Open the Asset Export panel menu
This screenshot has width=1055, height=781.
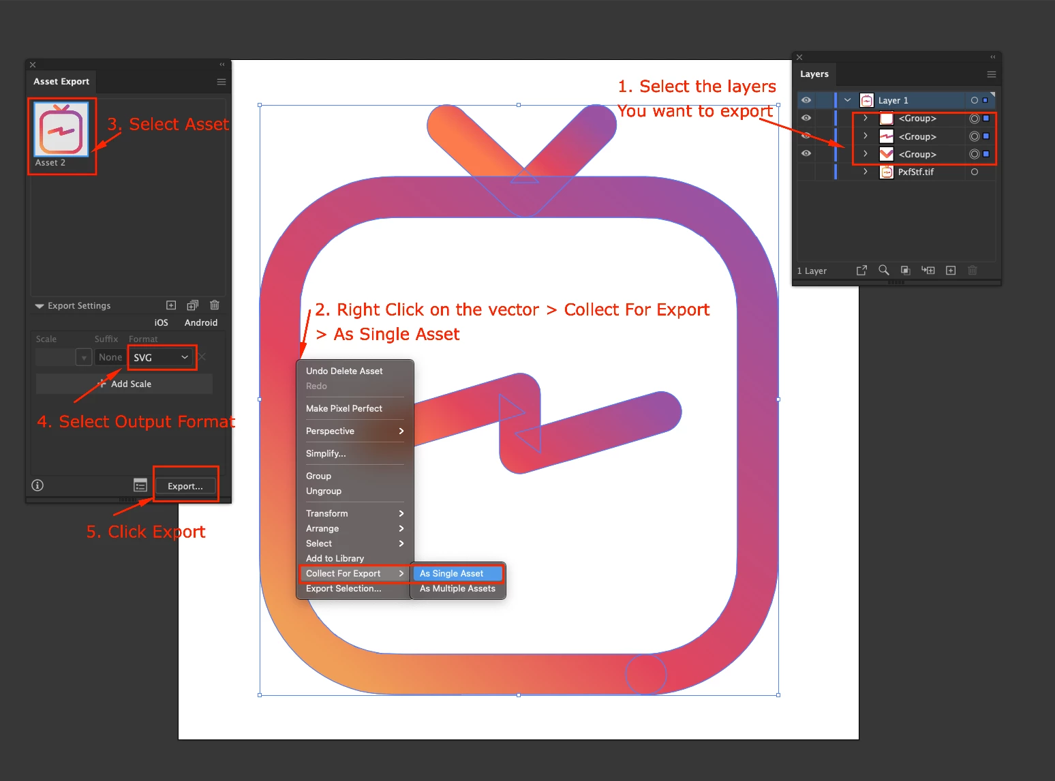pos(221,82)
